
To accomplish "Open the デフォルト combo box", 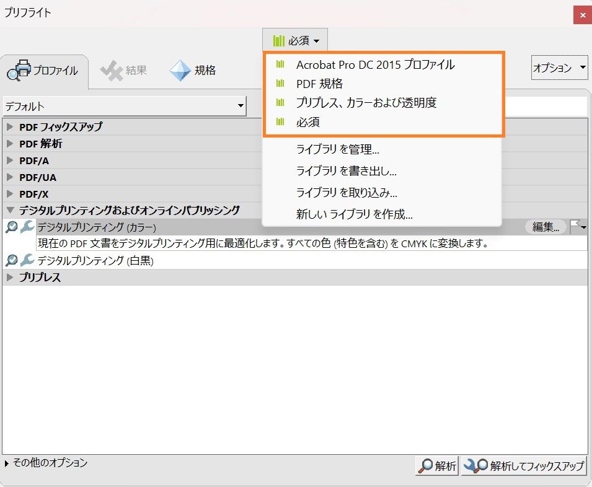I will [x=125, y=107].
